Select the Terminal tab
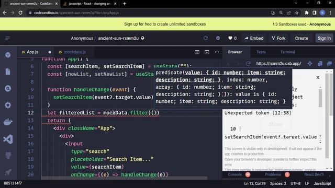The width and height of the screenshot is (335, 188). click(x=287, y=52)
